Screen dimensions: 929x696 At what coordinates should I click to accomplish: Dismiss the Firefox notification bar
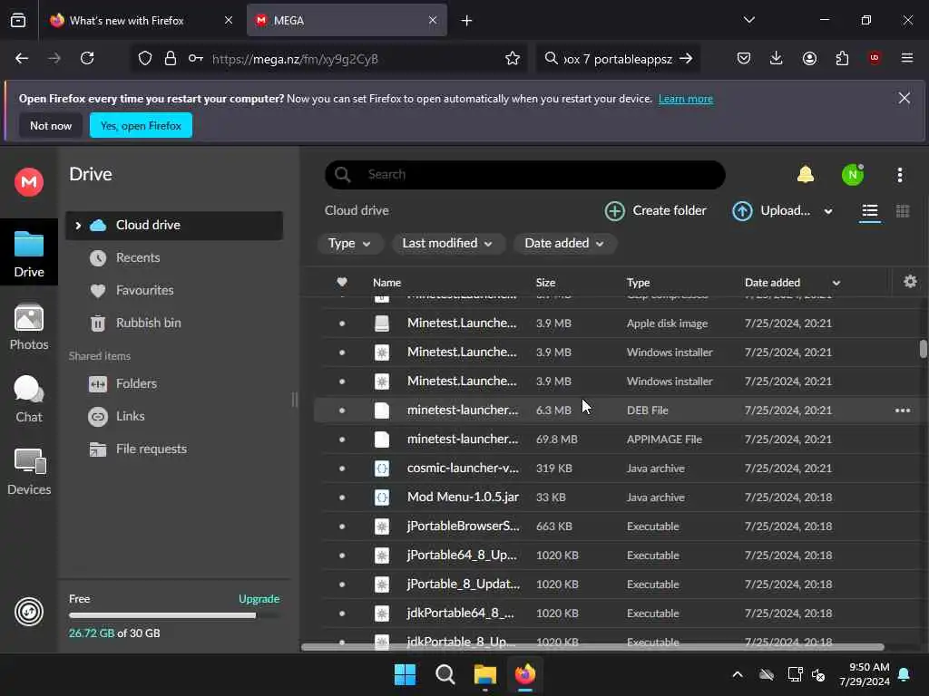(904, 98)
